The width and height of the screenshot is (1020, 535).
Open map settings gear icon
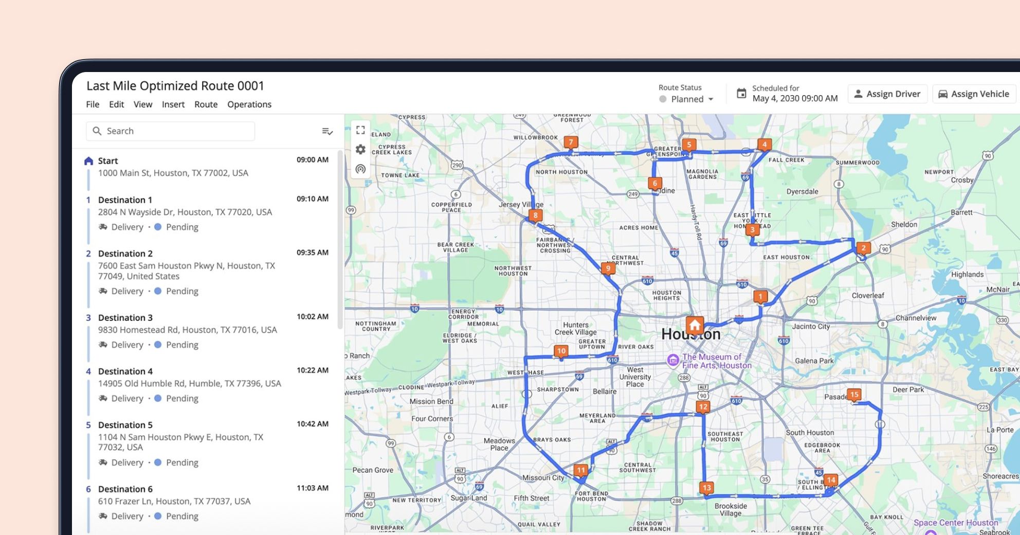point(360,149)
